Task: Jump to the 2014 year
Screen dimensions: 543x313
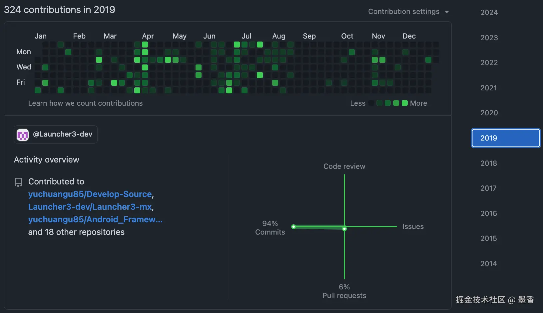Action: pyautogui.click(x=488, y=263)
